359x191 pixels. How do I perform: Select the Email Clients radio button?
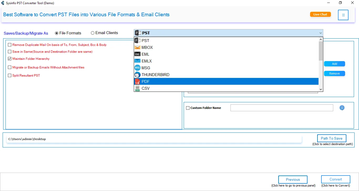click(93, 33)
